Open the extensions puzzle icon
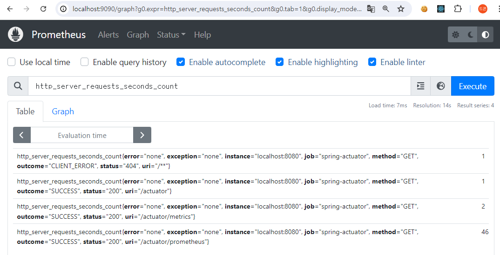 tap(458, 9)
